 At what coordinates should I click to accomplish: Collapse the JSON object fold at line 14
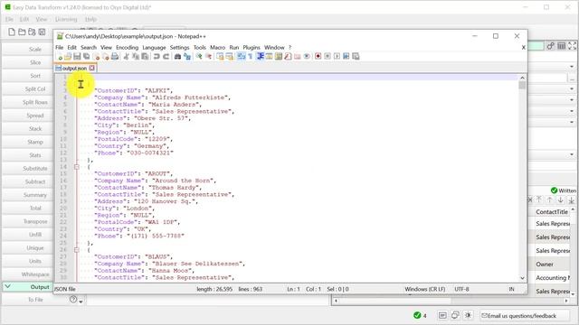[76, 167]
